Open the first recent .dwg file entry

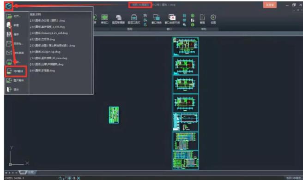click(x=47, y=20)
